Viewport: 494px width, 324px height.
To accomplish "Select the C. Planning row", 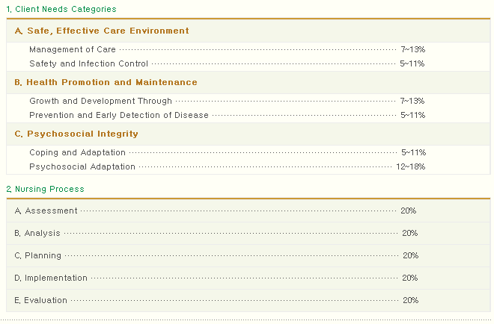I will (248, 255).
